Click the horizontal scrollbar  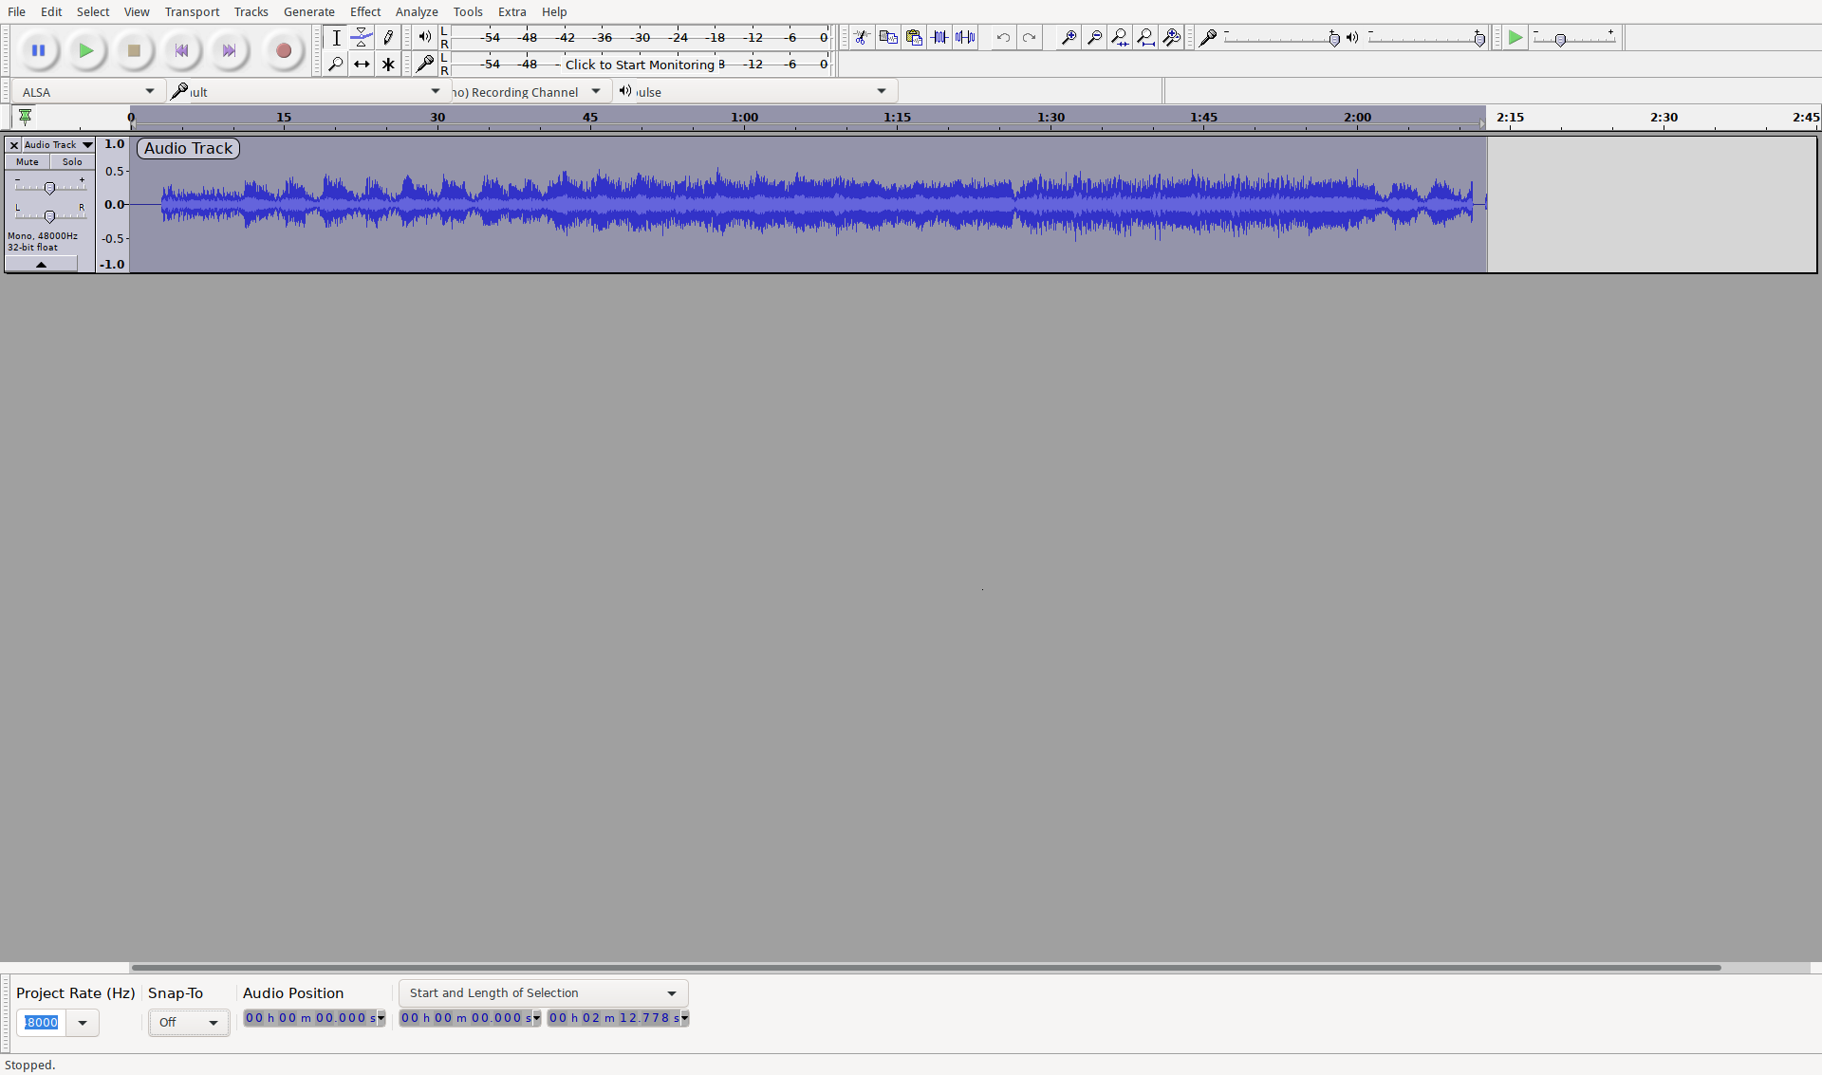coord(926,968)
